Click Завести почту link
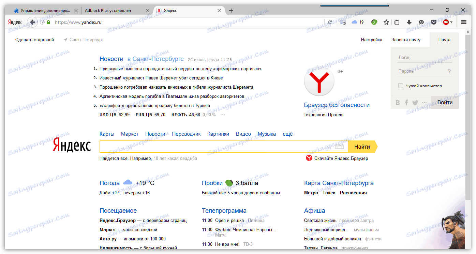Screen dimensions: 476x254 [406, 40]
